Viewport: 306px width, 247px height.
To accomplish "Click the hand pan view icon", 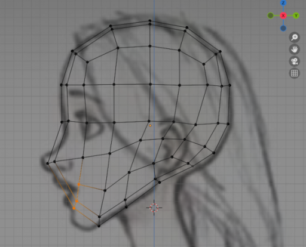I will [x=294, y=49].
